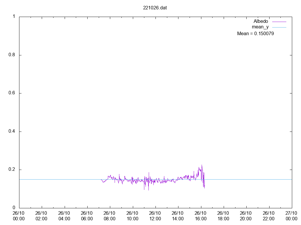Click the albedo dip just after 11:00

pos(148,190)
